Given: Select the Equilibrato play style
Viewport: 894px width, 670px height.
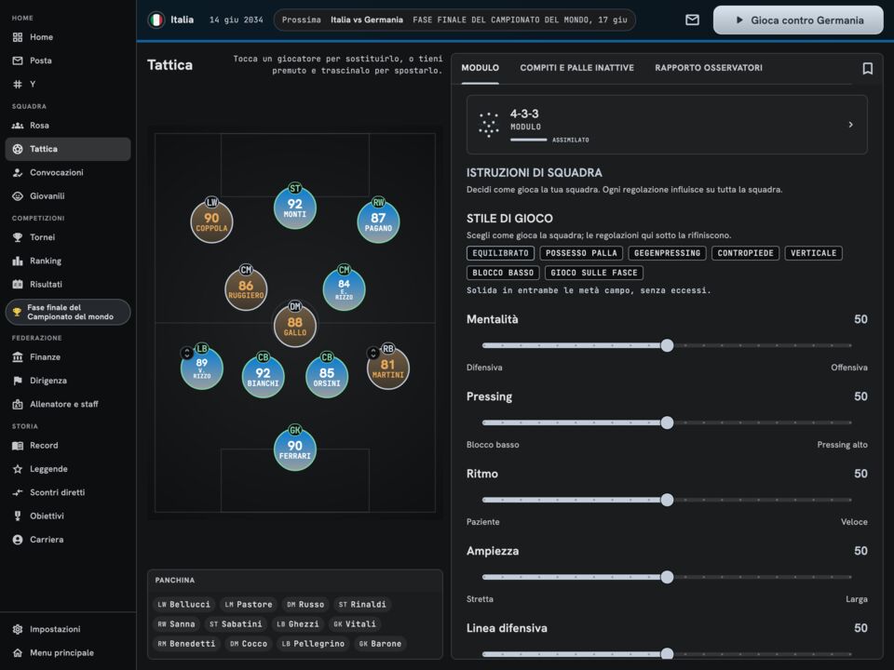Looking at the screenshot, I should pos(500,253).
